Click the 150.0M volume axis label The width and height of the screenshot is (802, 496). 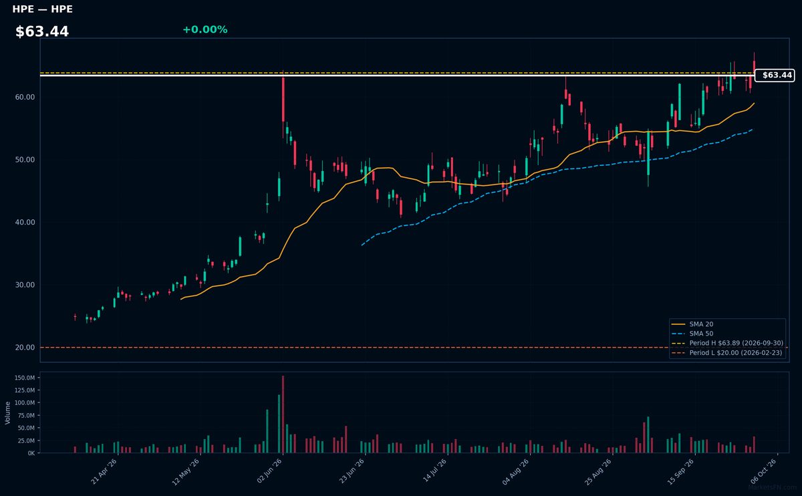(25, 378)
